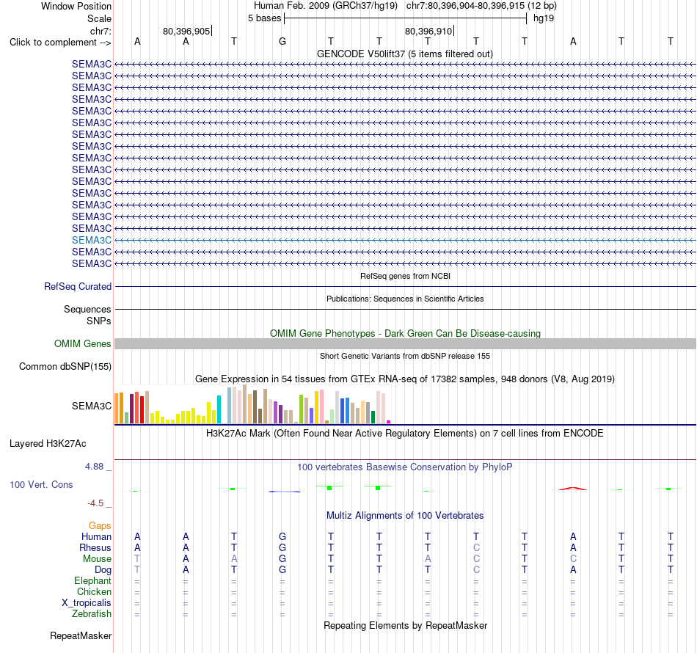The image size is (697, 653).
Task: Click the 'Rhesus' alignment row label
Action: pos(95,547)
